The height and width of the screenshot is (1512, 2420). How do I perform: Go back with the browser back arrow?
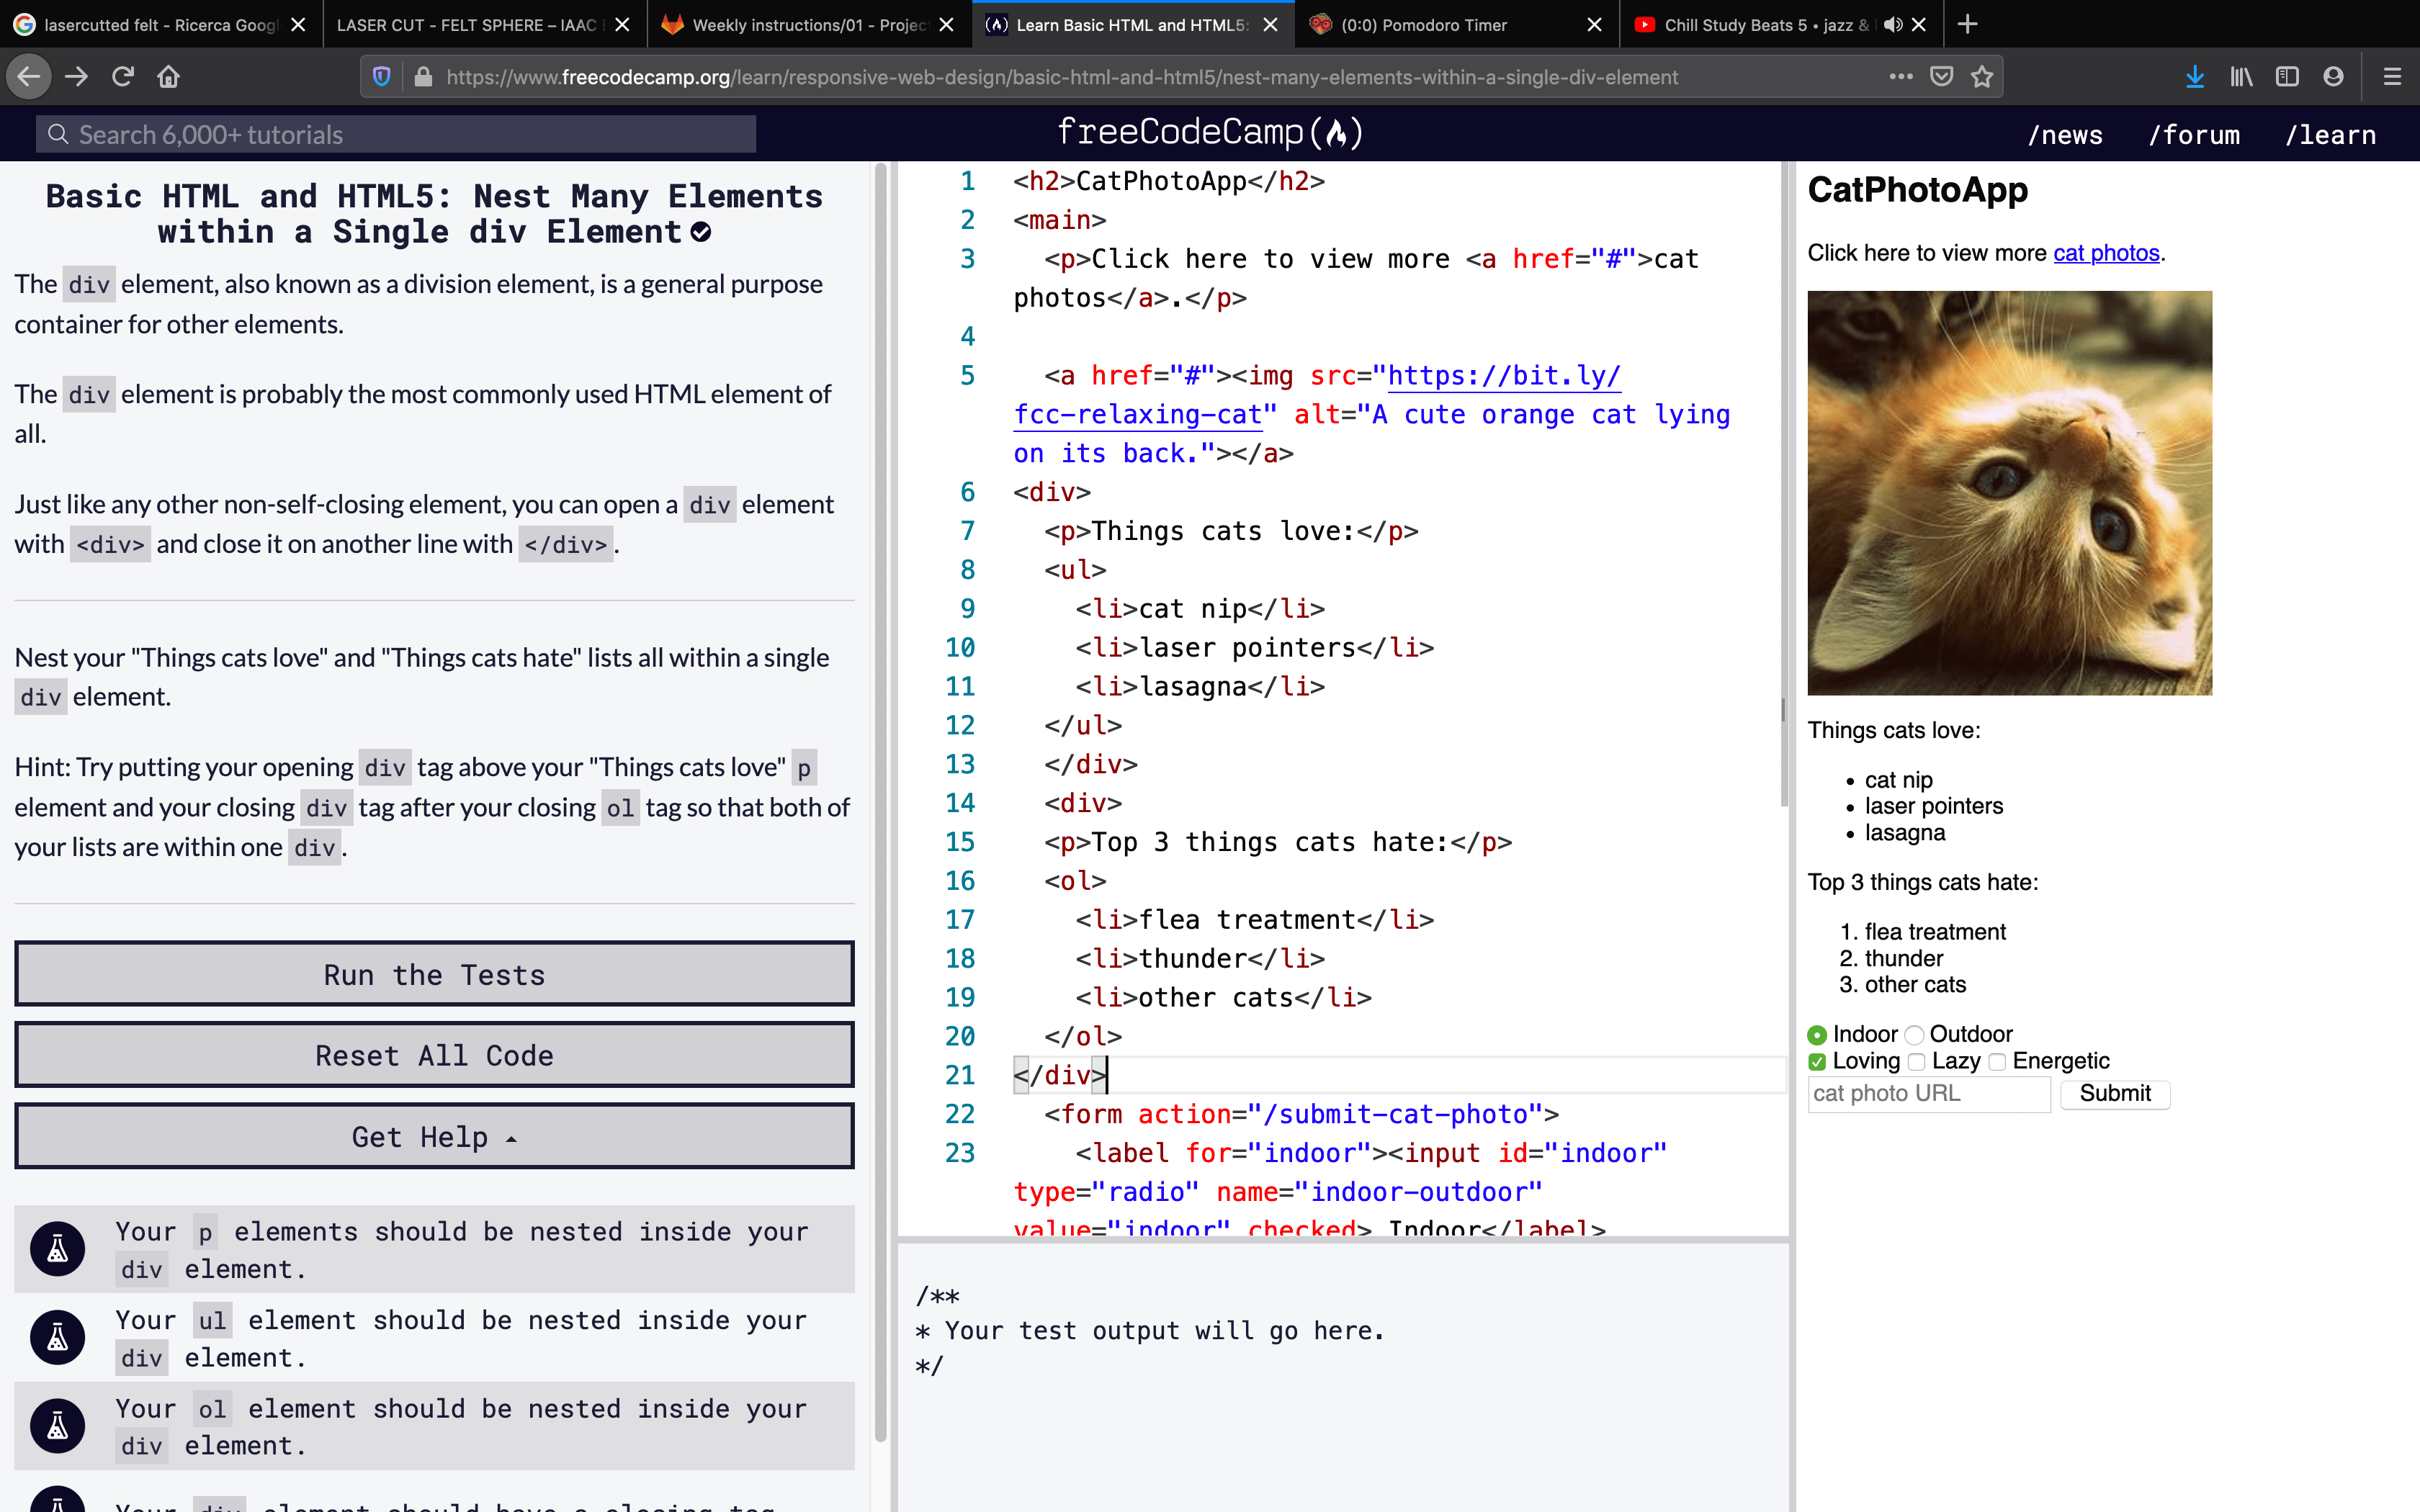pos(29,76)
